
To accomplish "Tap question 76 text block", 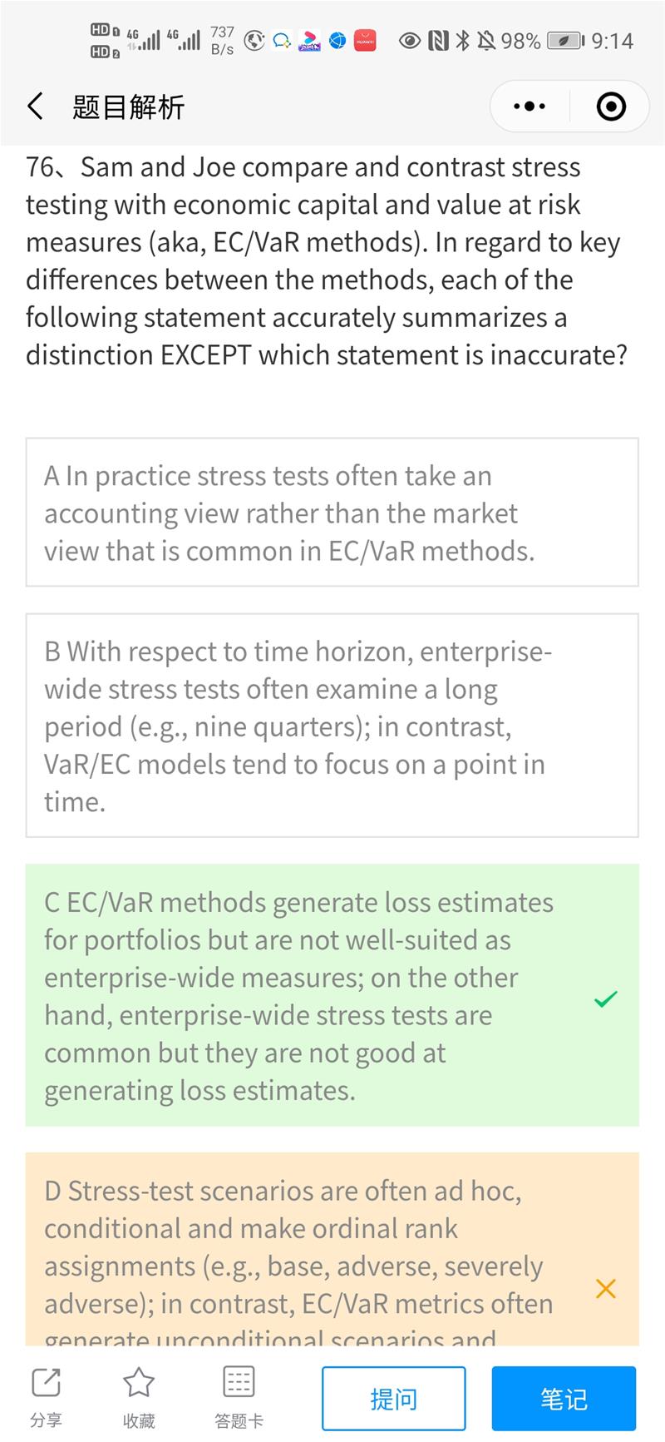I will [x=327, y=260].
